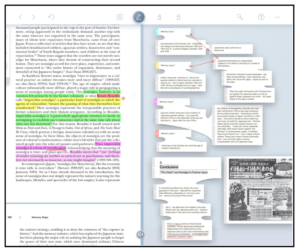Go back with the left arrow
The height and width of the screenshot is (251, 299).
[20, 17]
